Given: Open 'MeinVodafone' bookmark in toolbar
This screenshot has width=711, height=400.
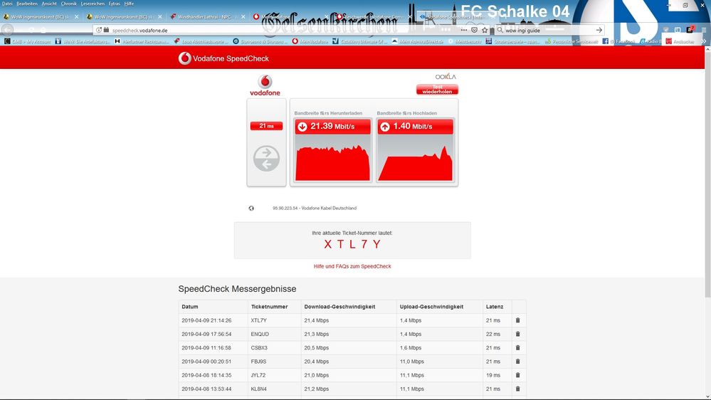Looking at the screenshot, I should tap(310, 41).
